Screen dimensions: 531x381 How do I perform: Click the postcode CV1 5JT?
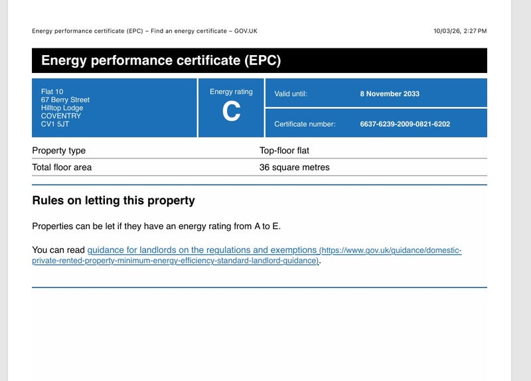[54, 123]
